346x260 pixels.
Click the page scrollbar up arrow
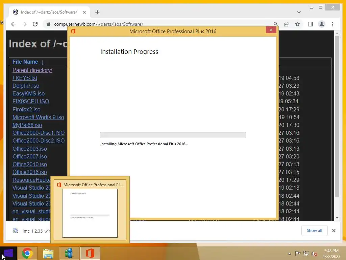(337, 34)
